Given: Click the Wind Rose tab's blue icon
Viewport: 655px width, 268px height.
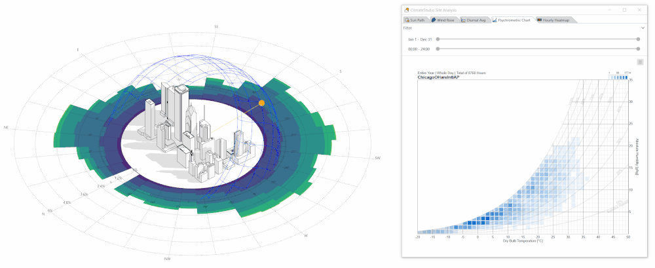Looking at the screenshot, I should [x=434, y=20].
